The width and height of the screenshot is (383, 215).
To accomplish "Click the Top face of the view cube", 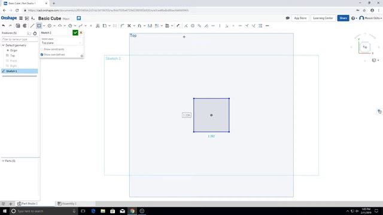I will point(365,47).
